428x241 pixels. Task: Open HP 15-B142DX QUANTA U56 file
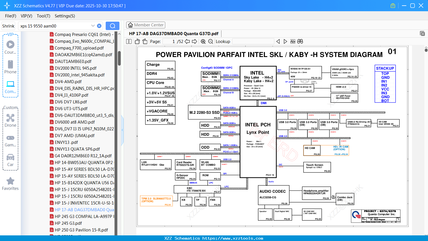tap(82, 183)
